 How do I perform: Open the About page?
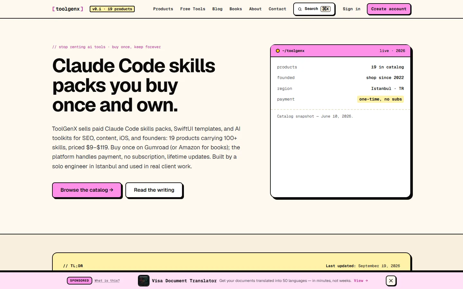click(255, 9)
